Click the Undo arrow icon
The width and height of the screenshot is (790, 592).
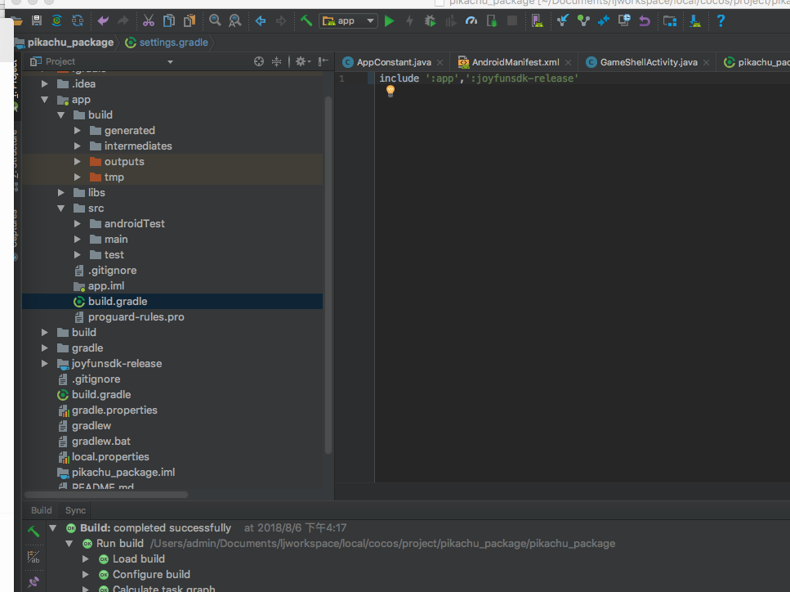[x=103, y=20]
